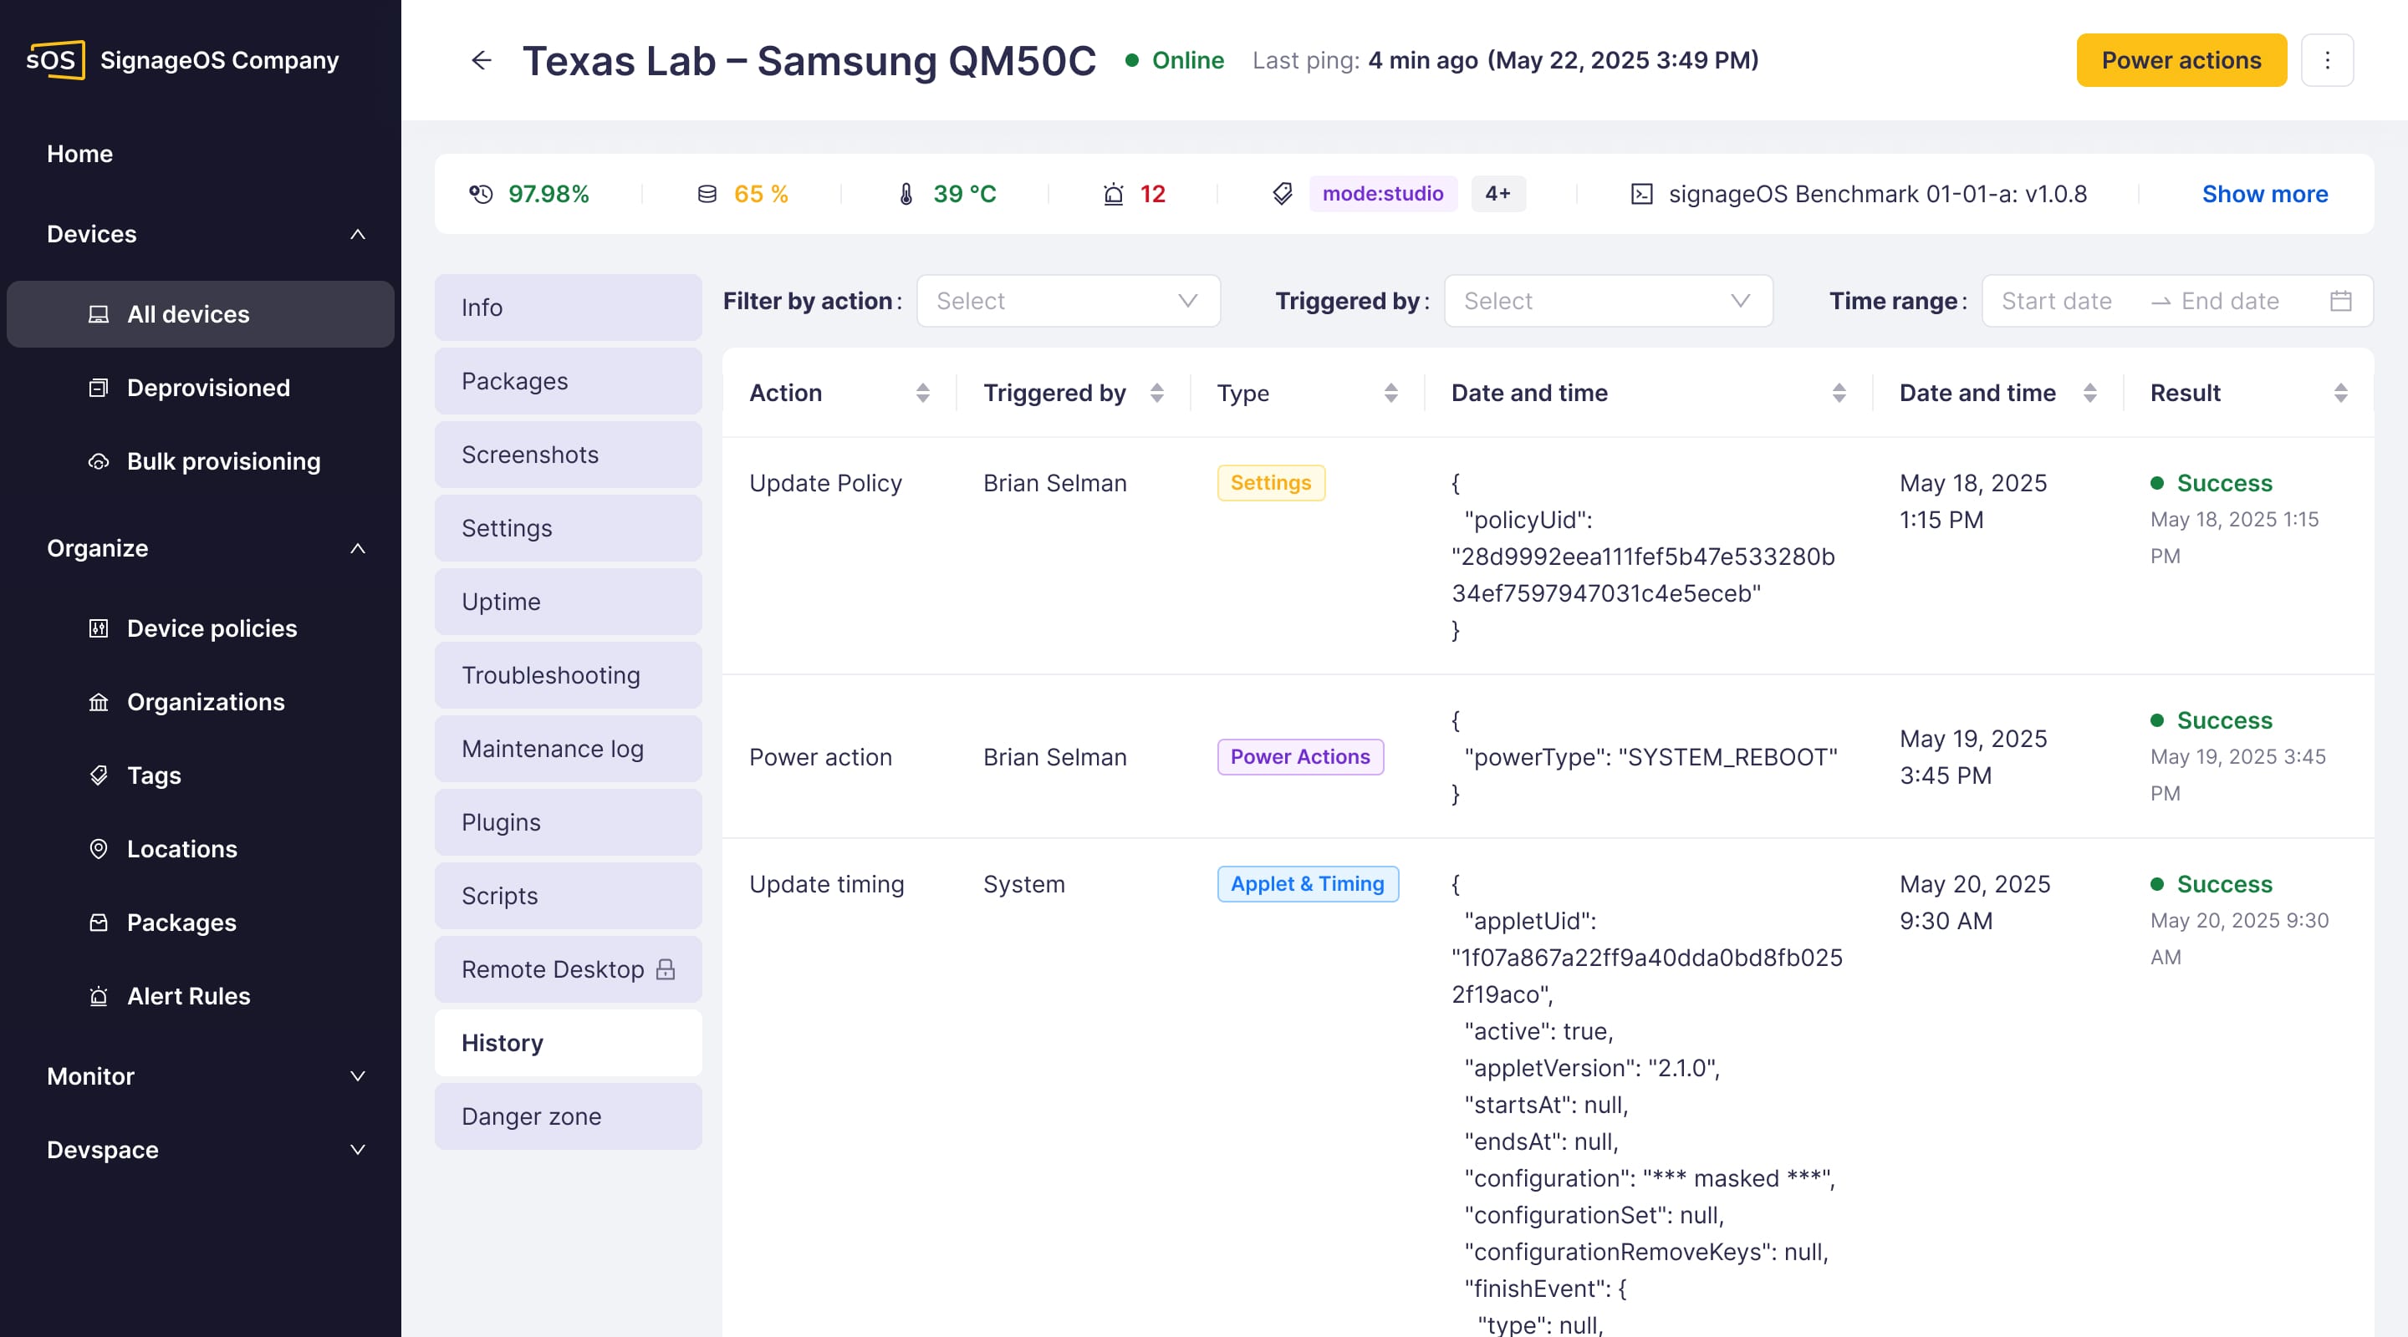Click the uptime history clock icon

click(x=481, y=195)
